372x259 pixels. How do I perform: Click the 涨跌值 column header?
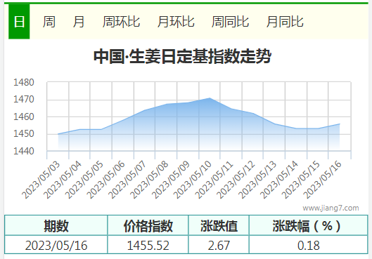219,225
